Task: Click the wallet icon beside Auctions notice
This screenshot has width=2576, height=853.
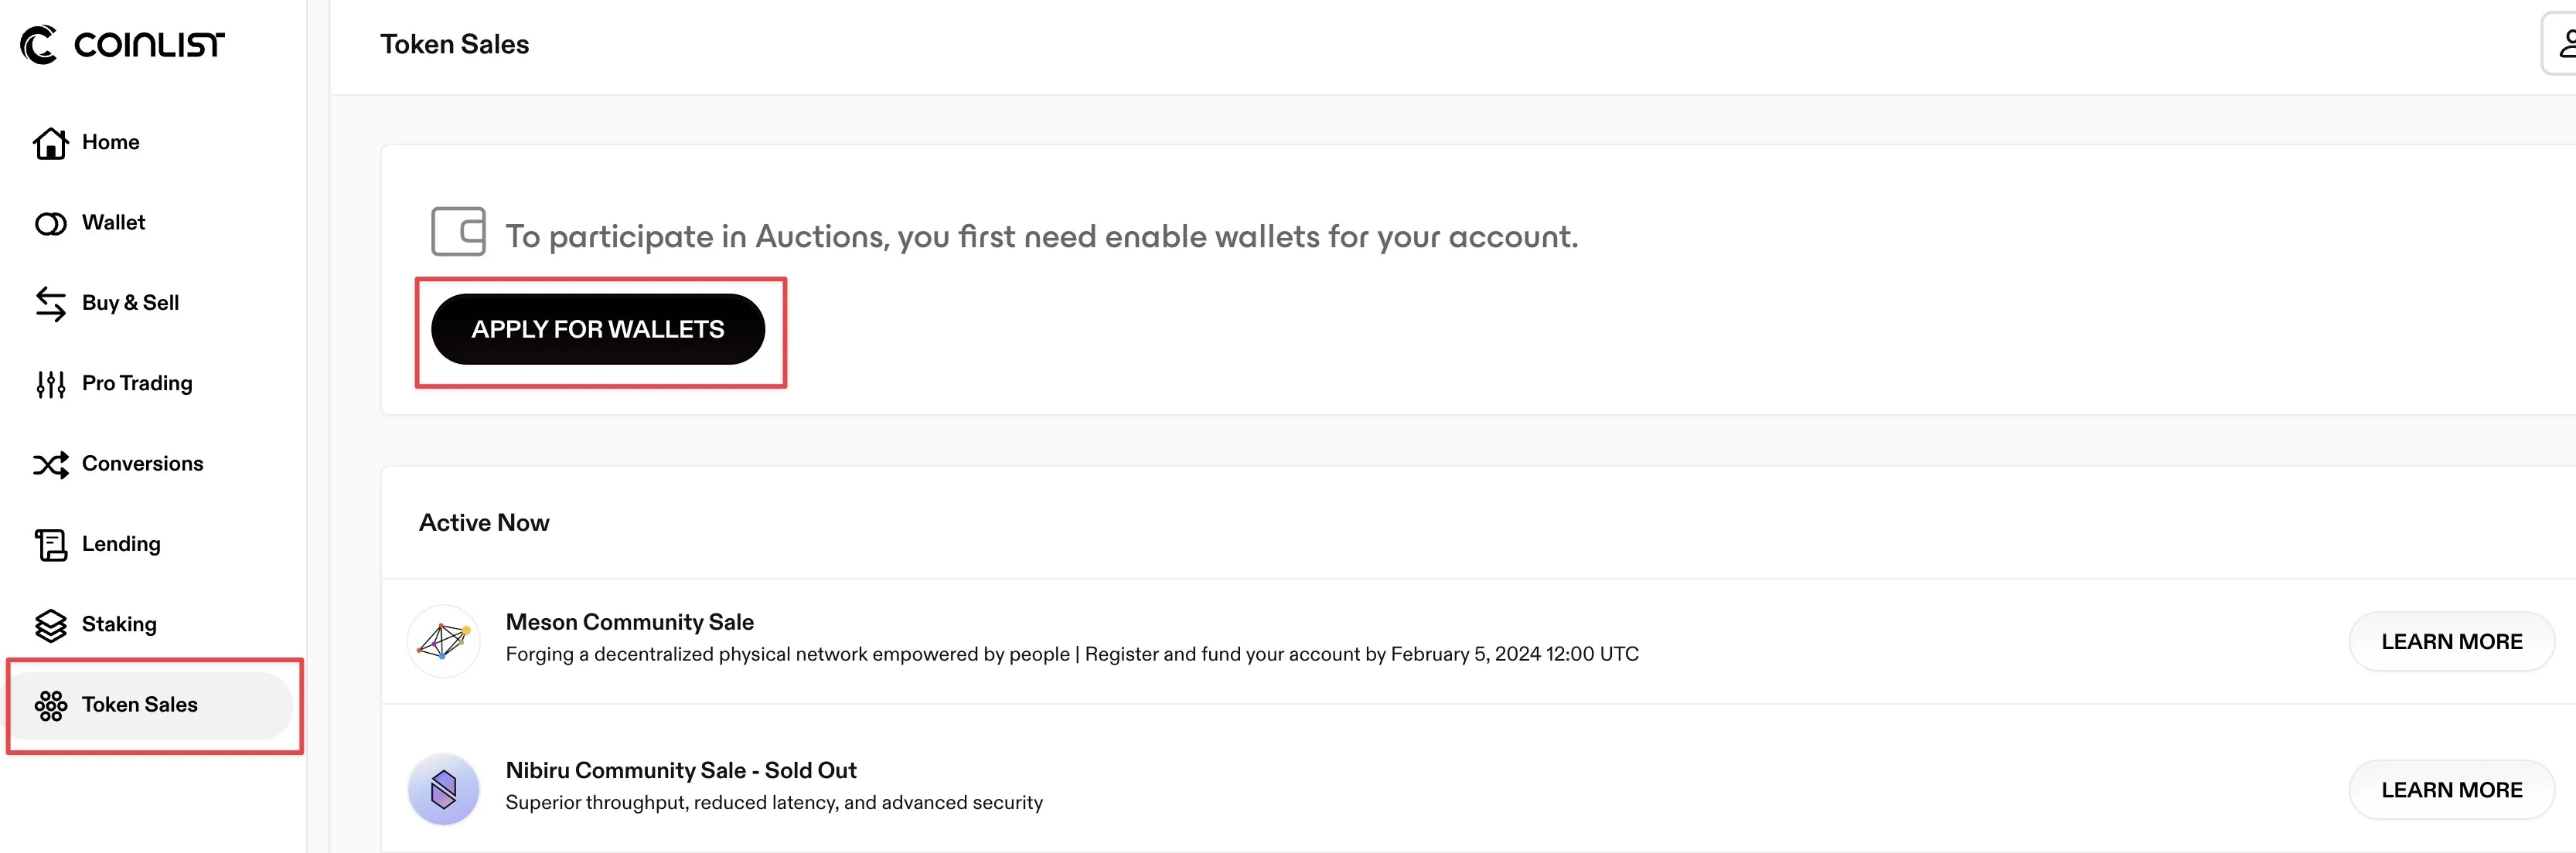Action: [458, 232]
